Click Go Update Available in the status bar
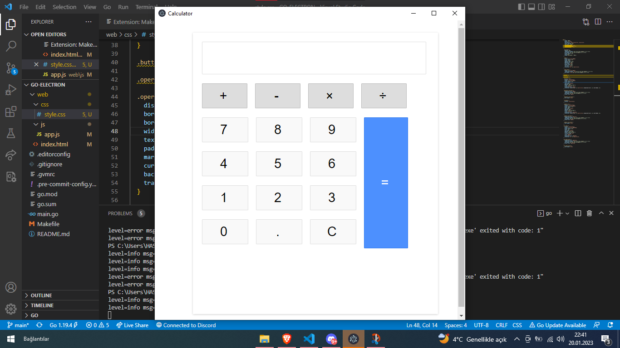 (x=558, y=325)
